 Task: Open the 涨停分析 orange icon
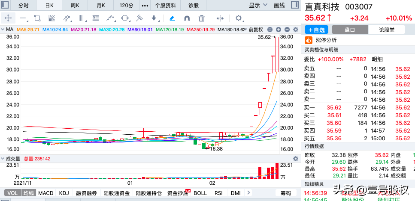[x=308, y=40]
